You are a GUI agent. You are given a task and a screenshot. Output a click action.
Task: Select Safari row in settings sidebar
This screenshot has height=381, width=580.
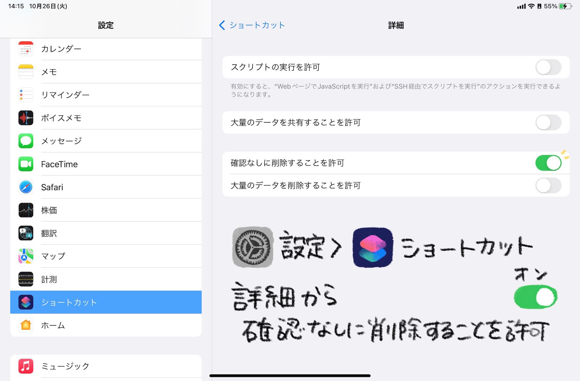point(106,187)
